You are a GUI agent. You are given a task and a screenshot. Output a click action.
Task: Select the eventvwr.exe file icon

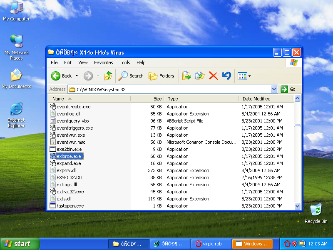coord(53,135)
